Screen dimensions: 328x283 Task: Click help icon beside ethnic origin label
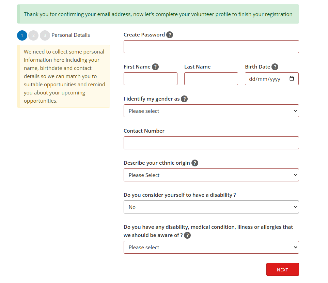[x=195, y=163]
